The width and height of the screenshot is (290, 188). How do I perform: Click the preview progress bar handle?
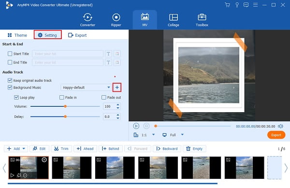156,126
